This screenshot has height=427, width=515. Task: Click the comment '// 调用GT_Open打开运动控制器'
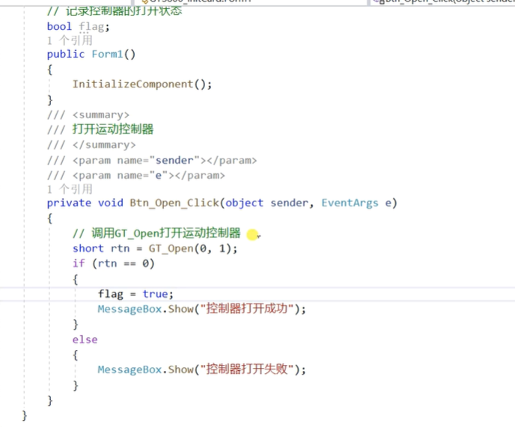(x=156, y=233)
